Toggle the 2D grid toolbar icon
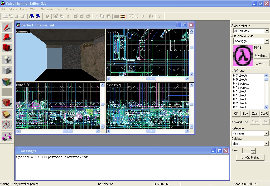This screenshot has height=186, width=270. (x=6, y=16)
